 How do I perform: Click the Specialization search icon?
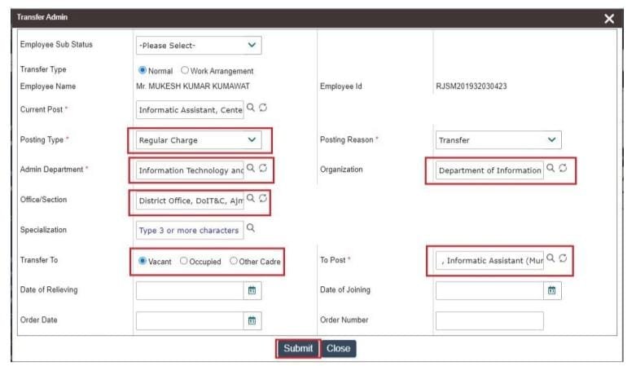[251, 228]
